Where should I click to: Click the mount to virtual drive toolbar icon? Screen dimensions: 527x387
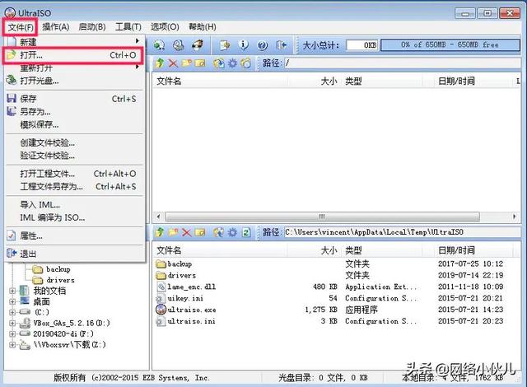159,45
